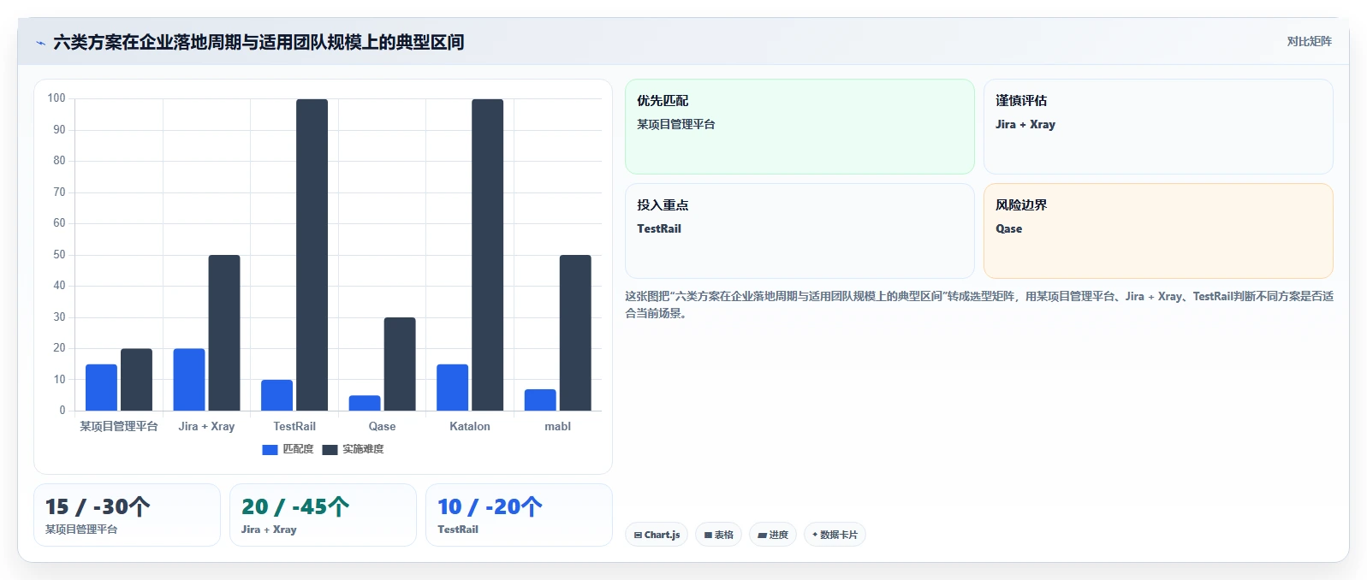Click TestRail label under 10 / -20个
Screen dimensions: 1367x580
(458, 530)
